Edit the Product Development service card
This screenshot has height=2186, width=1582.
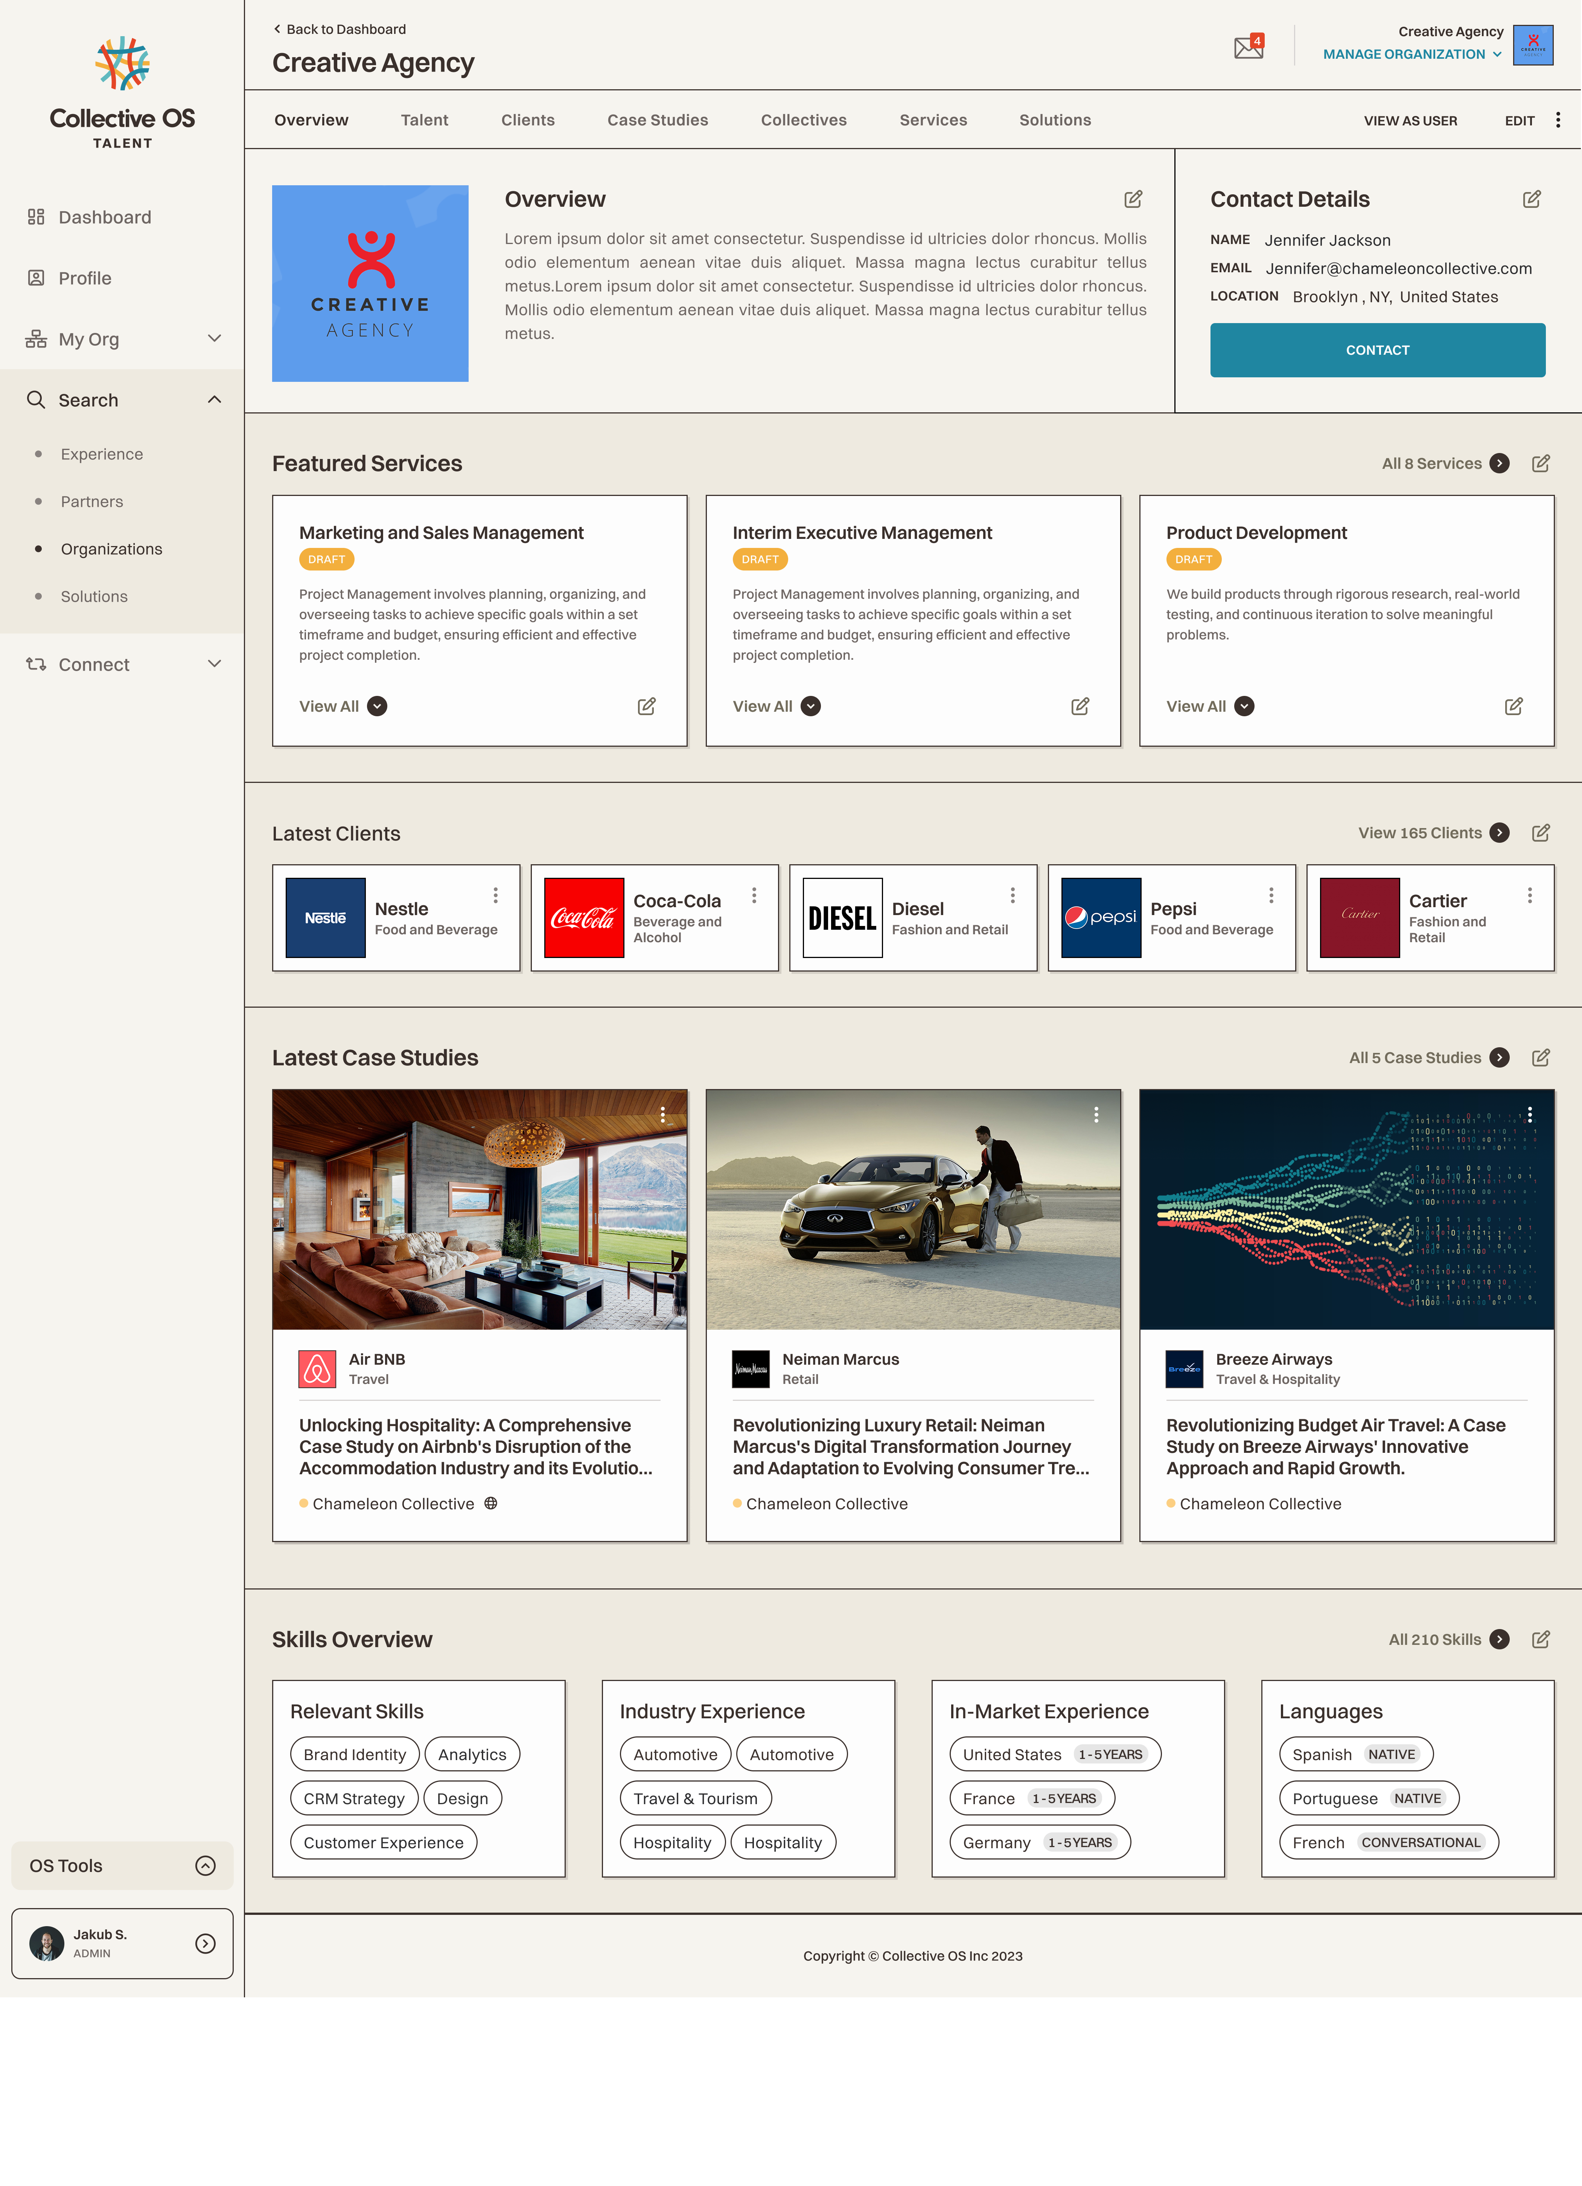pyautogui.click(x=1513, y=706)
